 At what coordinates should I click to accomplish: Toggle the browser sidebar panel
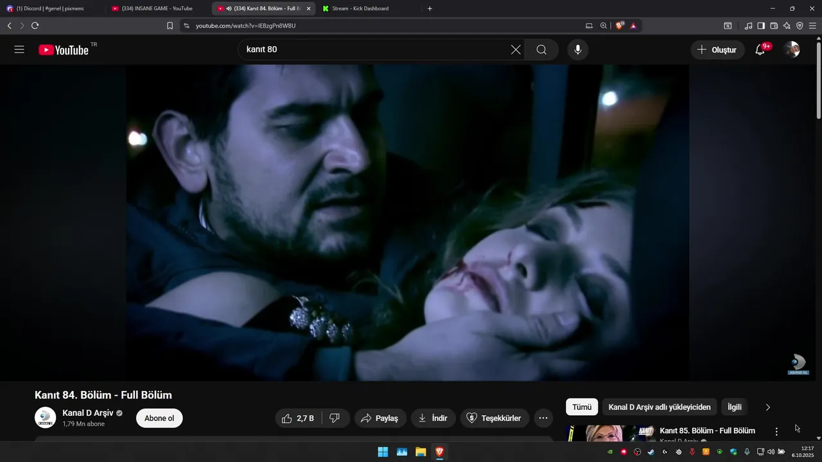click(x=761, y=26)
